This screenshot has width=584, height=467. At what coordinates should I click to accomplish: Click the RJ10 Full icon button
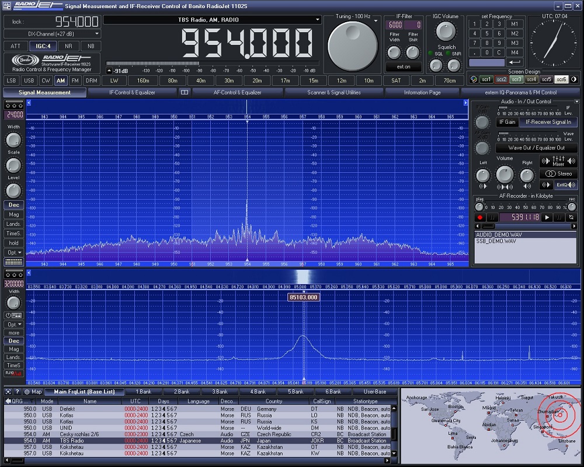coord(14,373)
